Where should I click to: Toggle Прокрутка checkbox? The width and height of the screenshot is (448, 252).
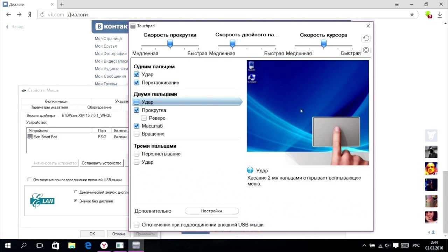click(136, 110)
